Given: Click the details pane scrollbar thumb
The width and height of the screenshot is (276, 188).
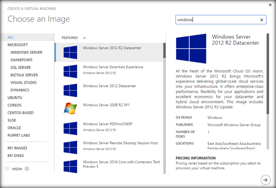Looking at the screenshot, I should (268, 74).
